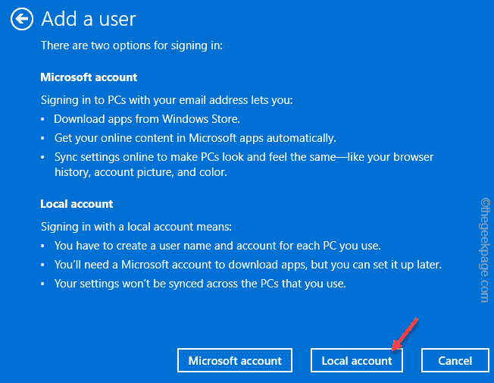Click 'Get your online content in Microsoft apps' bullet

195,138
